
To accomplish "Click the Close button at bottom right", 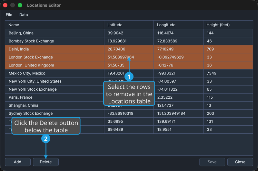I will (x=240, y=162).
